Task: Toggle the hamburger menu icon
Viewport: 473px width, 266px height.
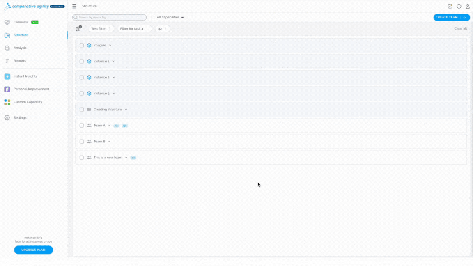Action: pos(74,6)
